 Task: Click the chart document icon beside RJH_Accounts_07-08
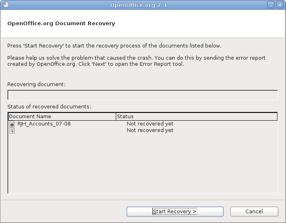(x=12, y=124)
